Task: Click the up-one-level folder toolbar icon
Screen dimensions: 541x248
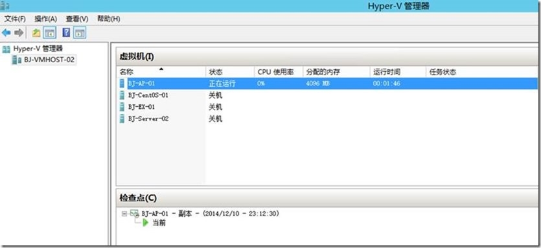Action: pos(36,33)
